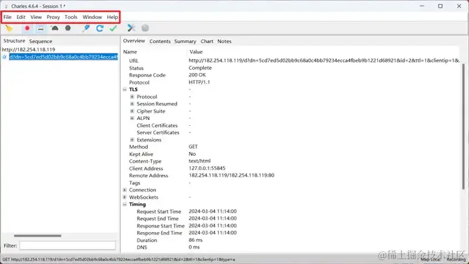This screenshot has height=264, width=469.
Task: Expand the TLS Protocol row
Action: [132, 96]
